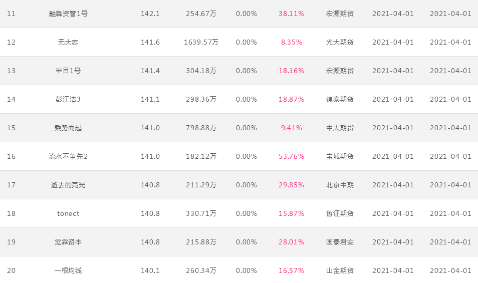Open the 彭江浩3 profile entry
Image resolution: width=478 pixels, height=283 pixels.
(68, 99)
